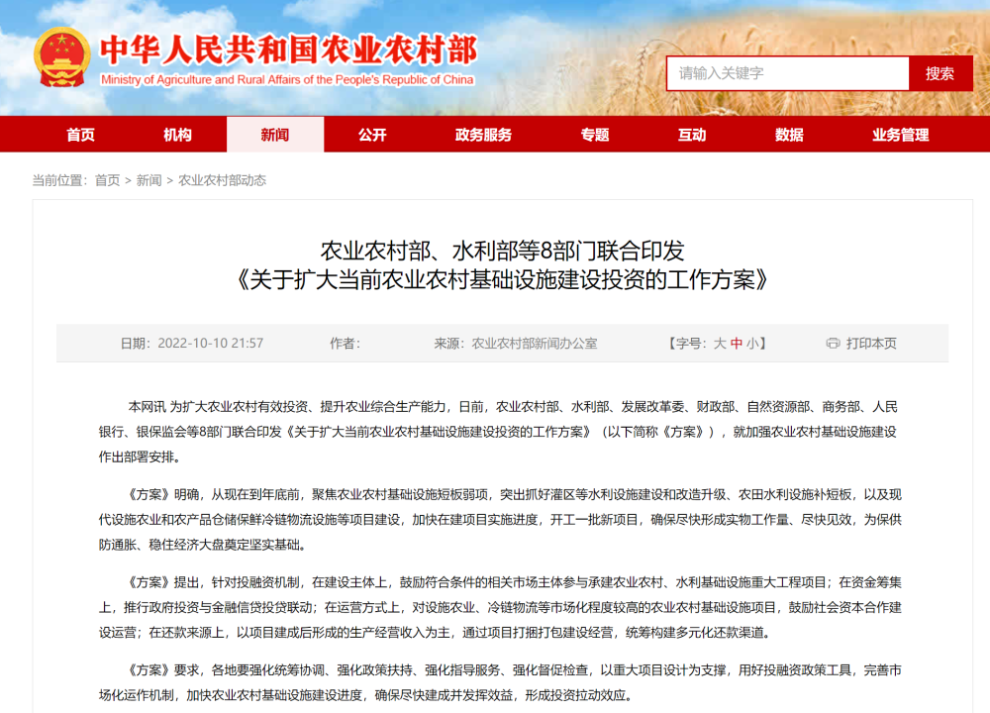Open the 机构 navigation menu
Viewport: 990px width, 713px height.
178,135
